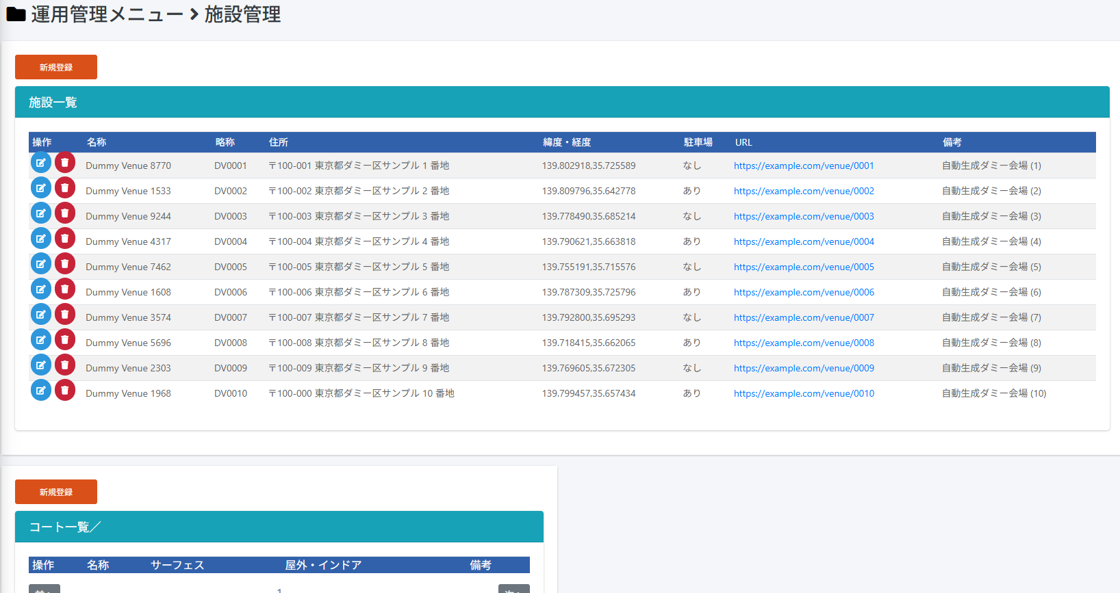The image size is (1120, 593).
Task: Open link example.com/venue/0001
Action: click(x=804, y=166)
